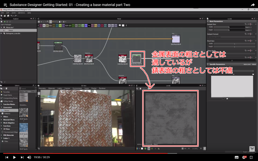Image resolution: width=258 pixels, height=161 pixels.
Task: Mute the video volume
Action: [x=29, y=157]
